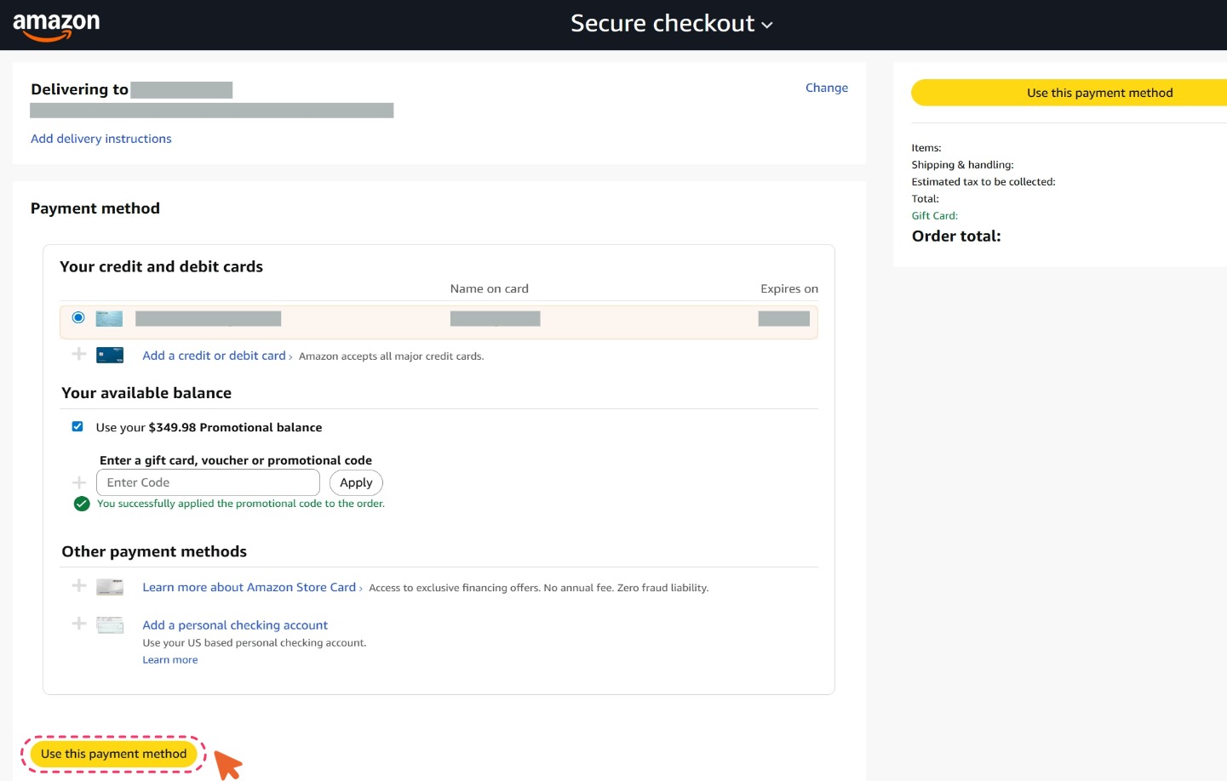The image size is (1227, 781).
Task: Open Learn more link under checking account
Action: click(x=169, y=660)
